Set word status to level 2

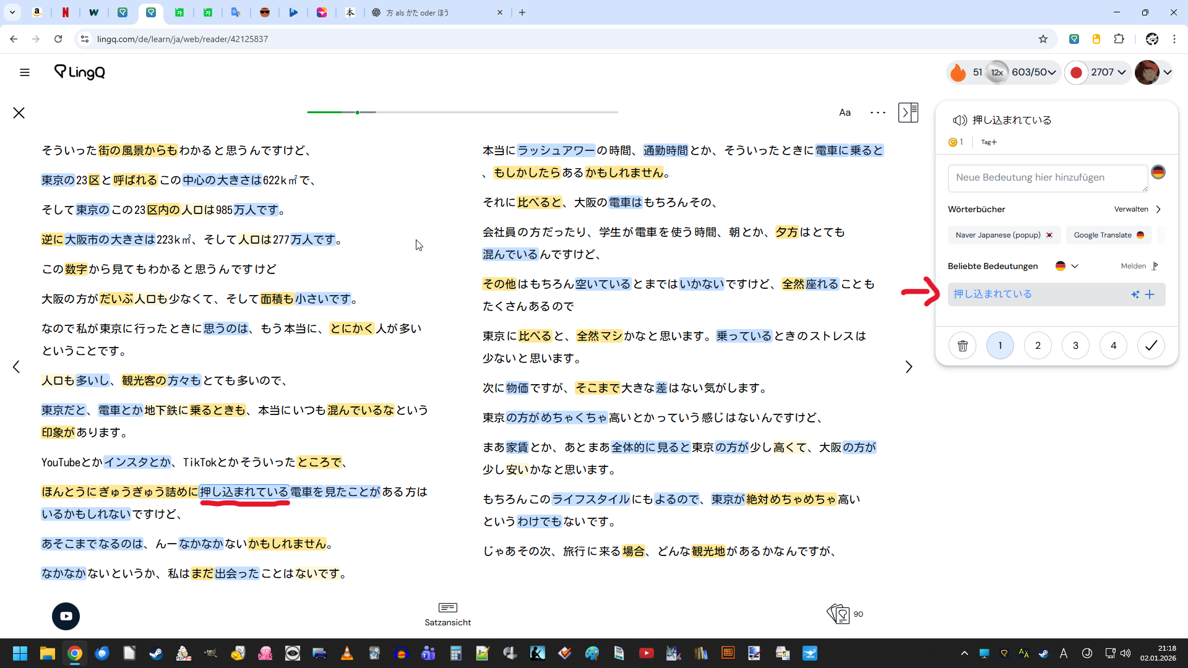[1038, 346]
